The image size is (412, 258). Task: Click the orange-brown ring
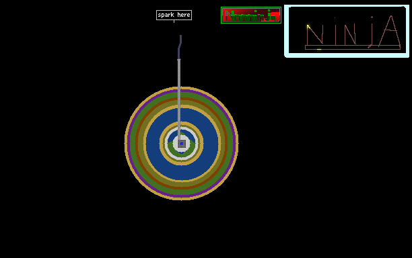coord(181,99)
